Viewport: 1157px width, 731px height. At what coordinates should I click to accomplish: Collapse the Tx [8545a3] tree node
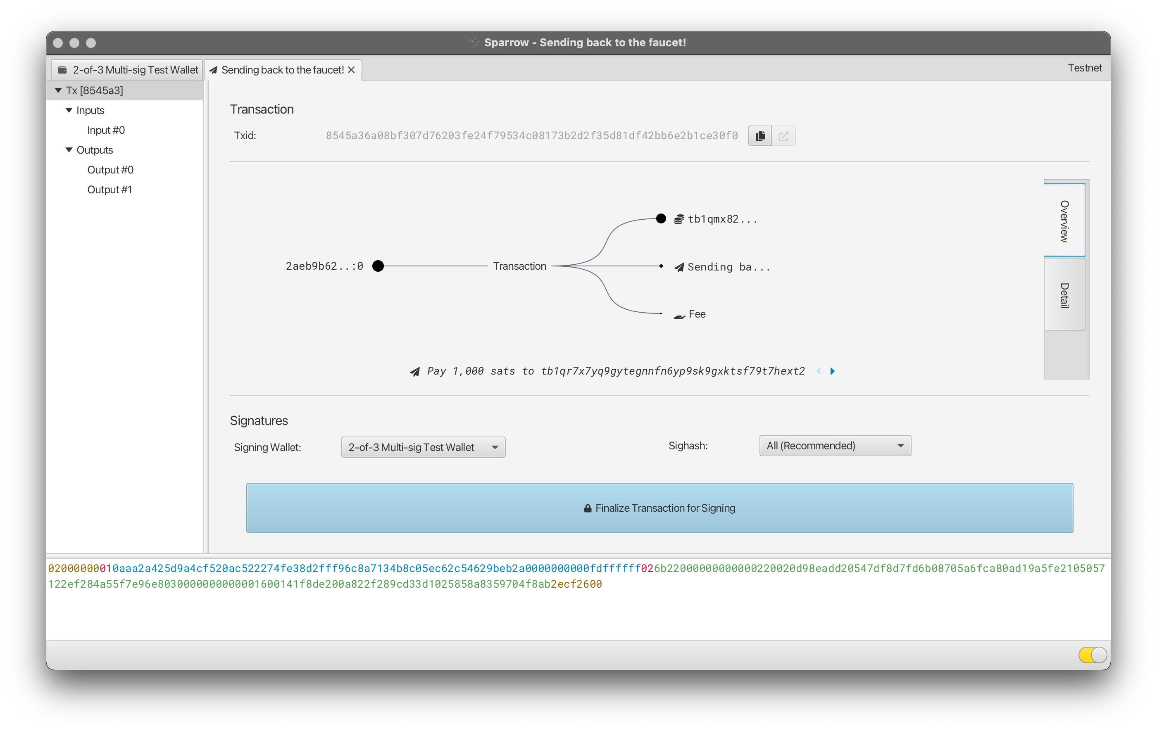click(x=59, y=90)
